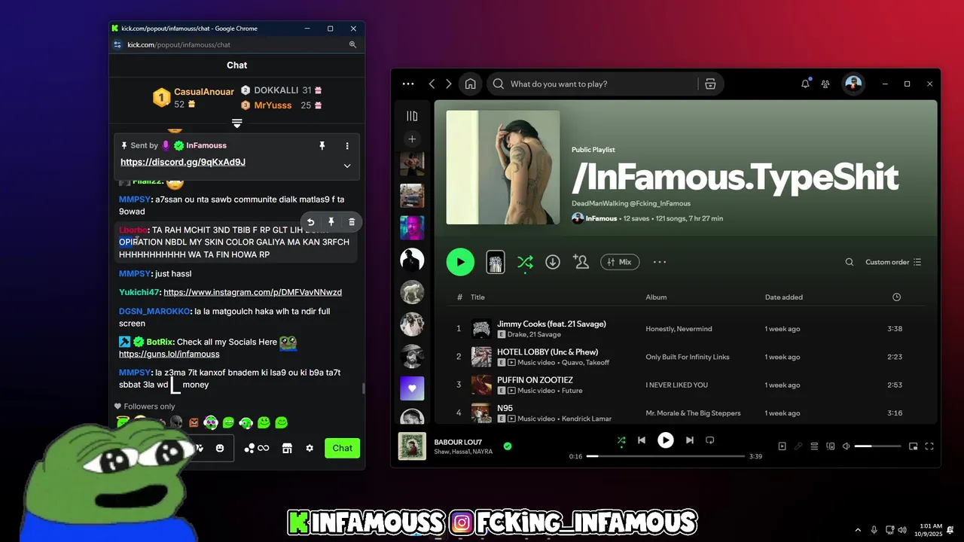Image resolution: width=964 pixels, height=542 pixels.
Task: Open the Queue panel
Action: click(814, 446)
